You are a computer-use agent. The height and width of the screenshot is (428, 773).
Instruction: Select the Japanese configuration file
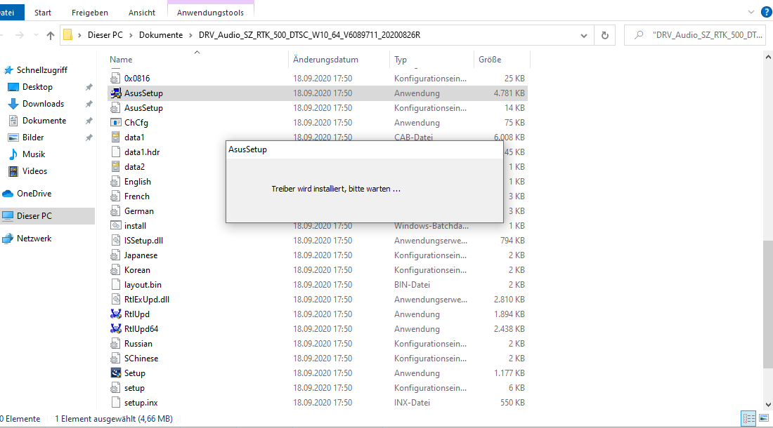click(141, 255)
